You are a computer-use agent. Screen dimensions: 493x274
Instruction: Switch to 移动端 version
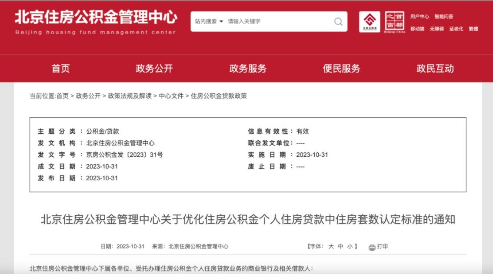[417, 29]
